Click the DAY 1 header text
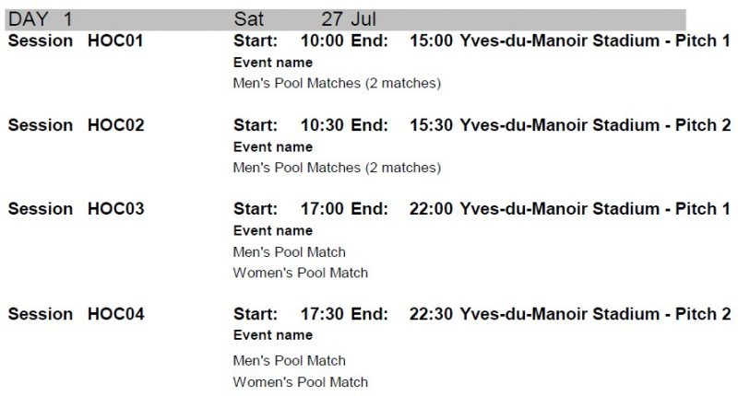This screenshot has width=738, height=396. point(40,19)
